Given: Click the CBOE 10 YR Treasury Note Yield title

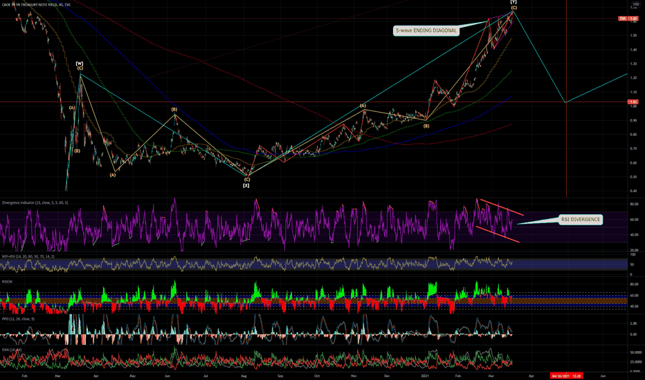Looking at the screenshot, I should [36, 5].
